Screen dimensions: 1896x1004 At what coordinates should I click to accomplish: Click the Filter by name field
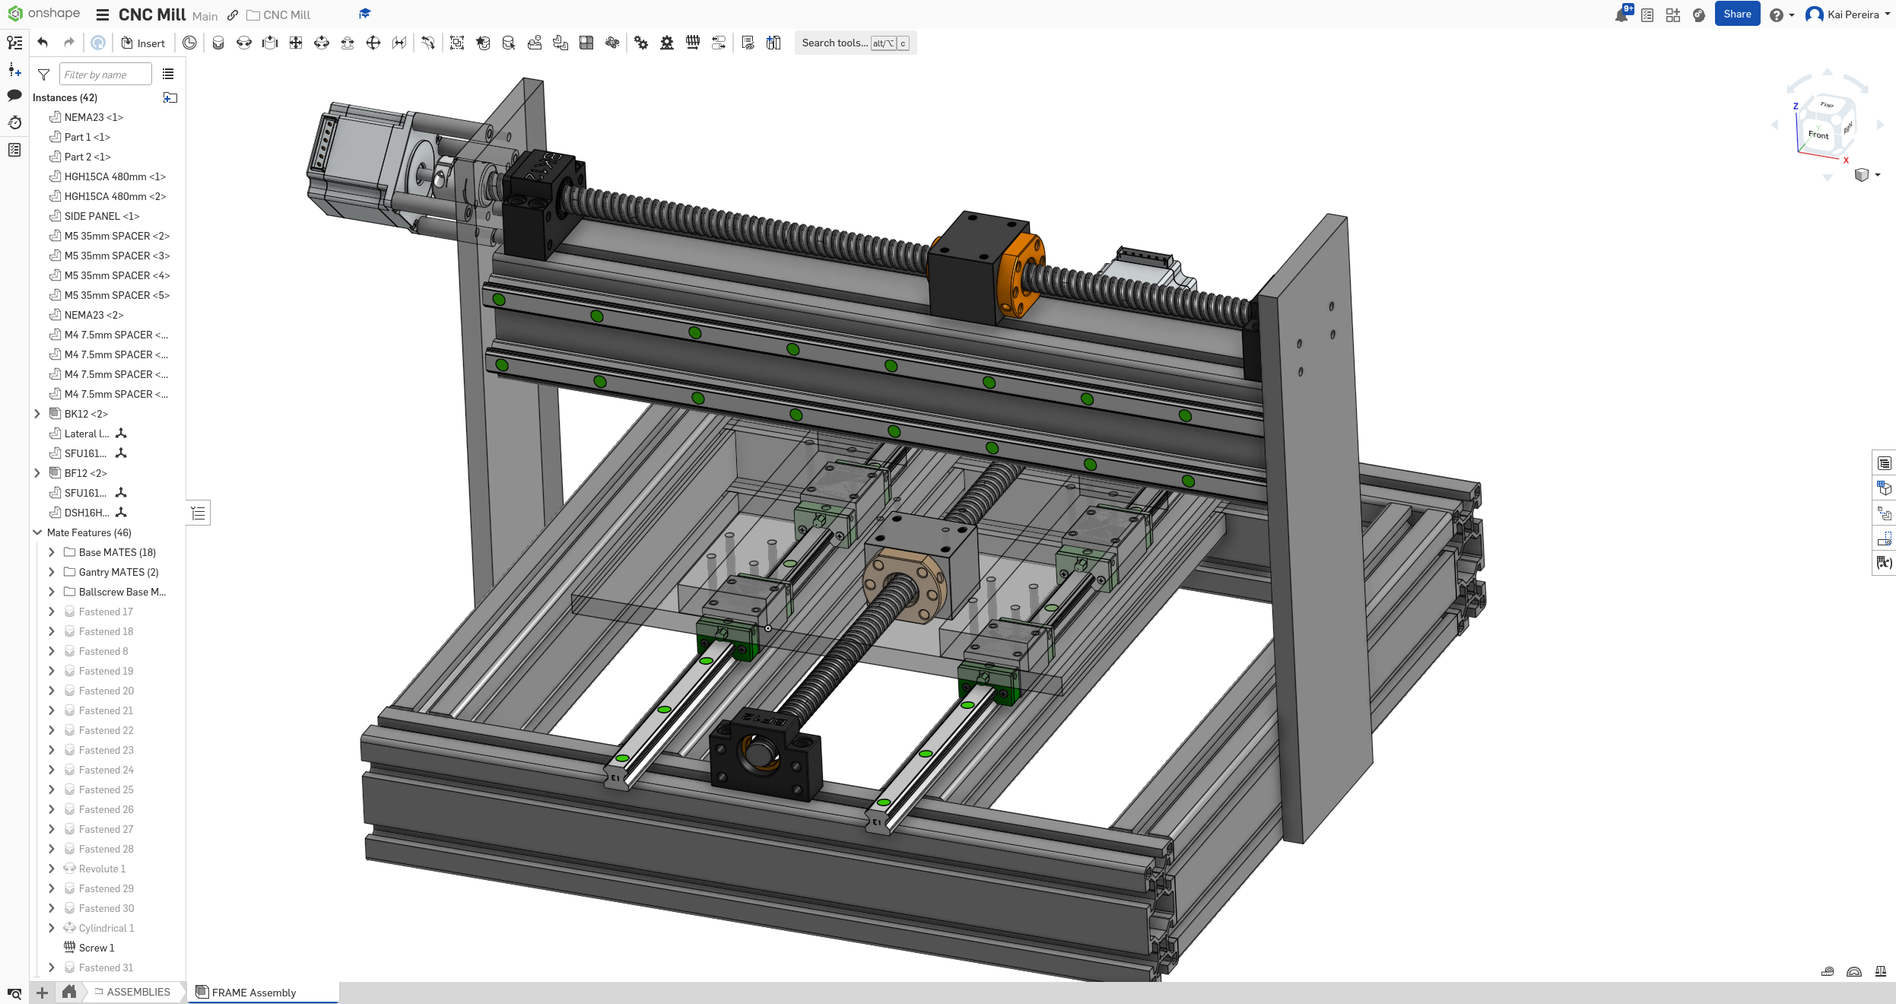tap(105, 75)
